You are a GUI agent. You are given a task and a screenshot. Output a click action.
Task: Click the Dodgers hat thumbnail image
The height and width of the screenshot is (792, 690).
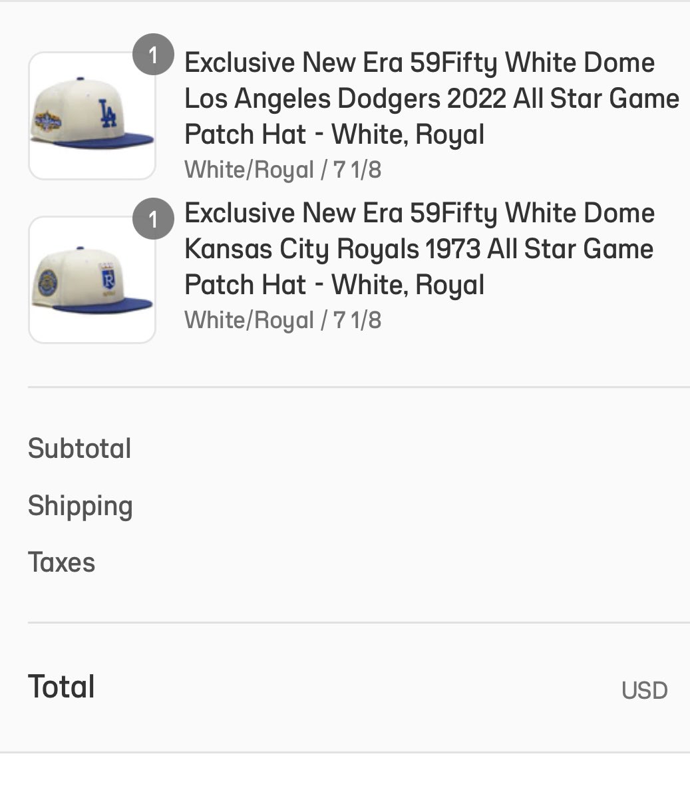pos(92,116)
